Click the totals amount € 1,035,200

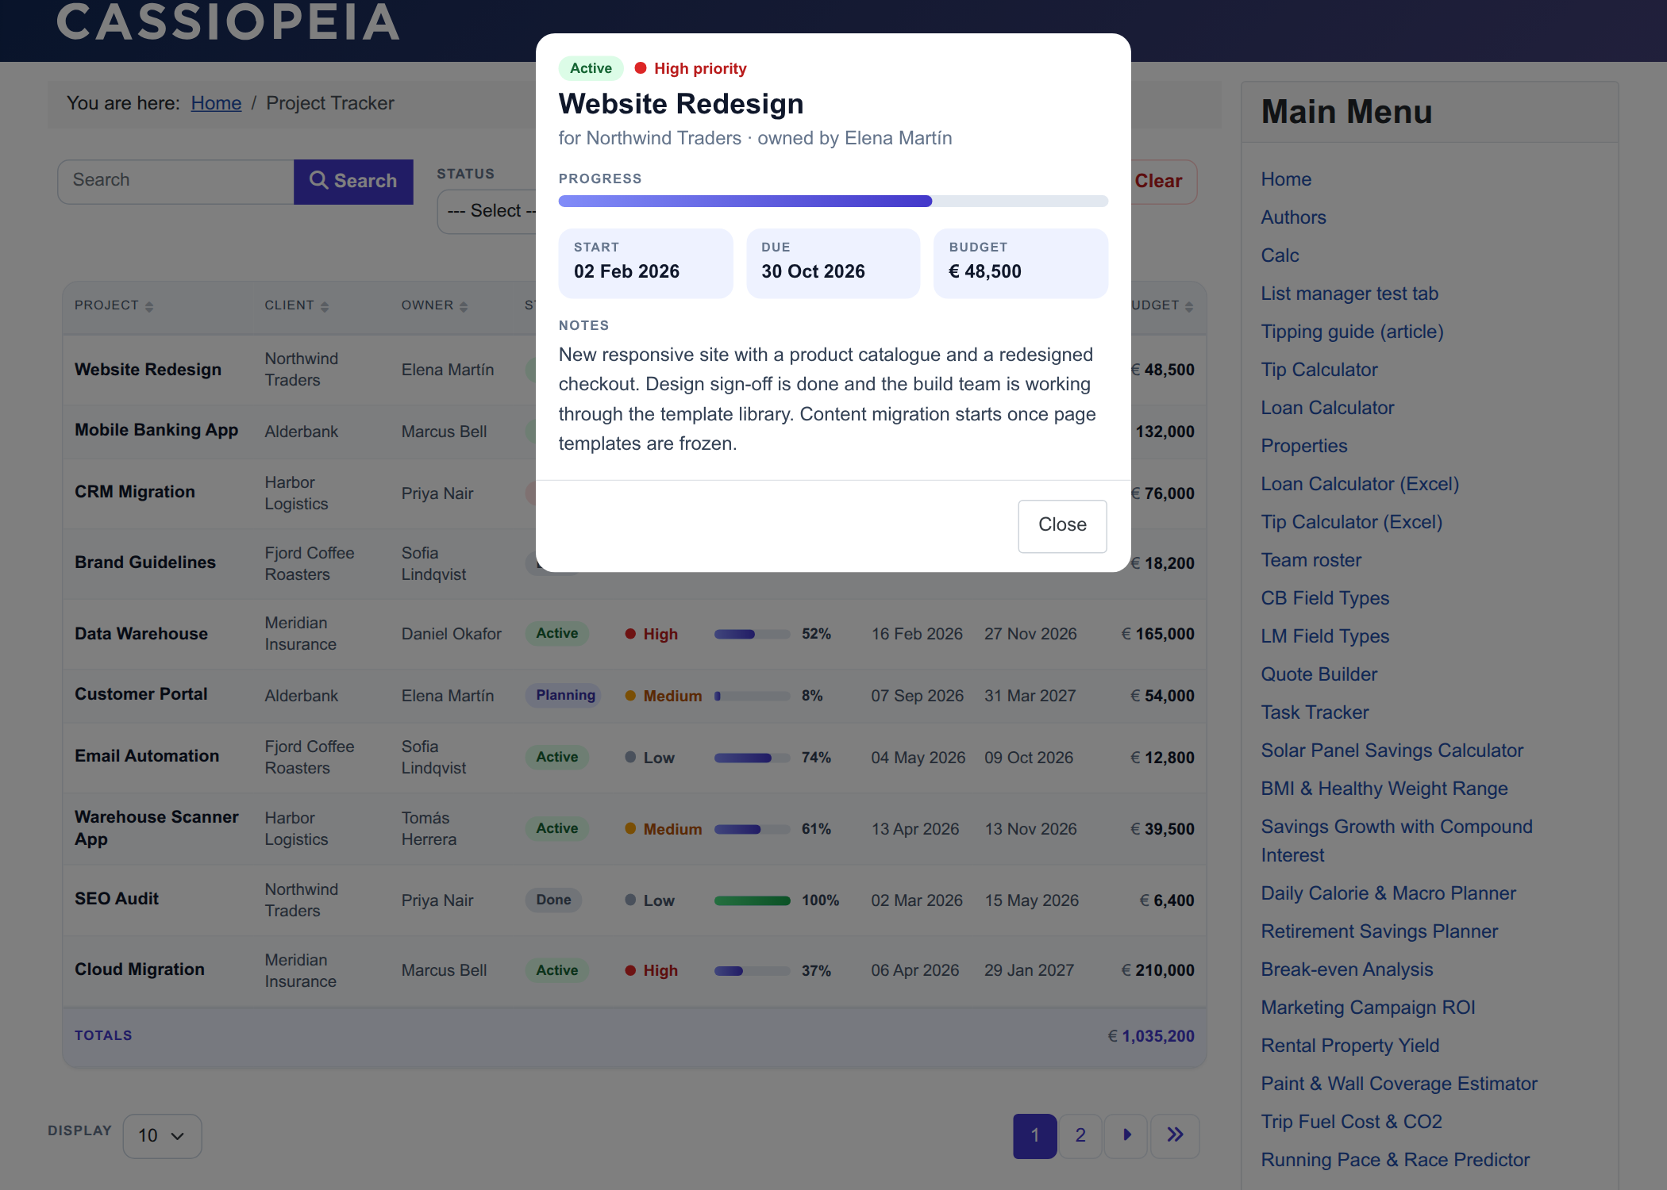[1151, 1036]
